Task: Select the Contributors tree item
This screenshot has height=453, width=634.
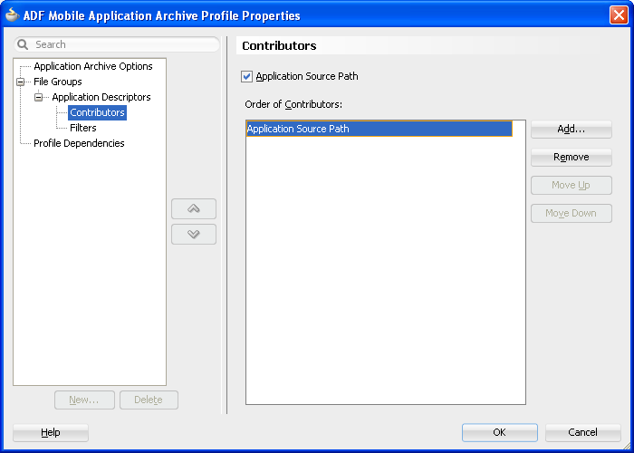Action: point(97,112)
